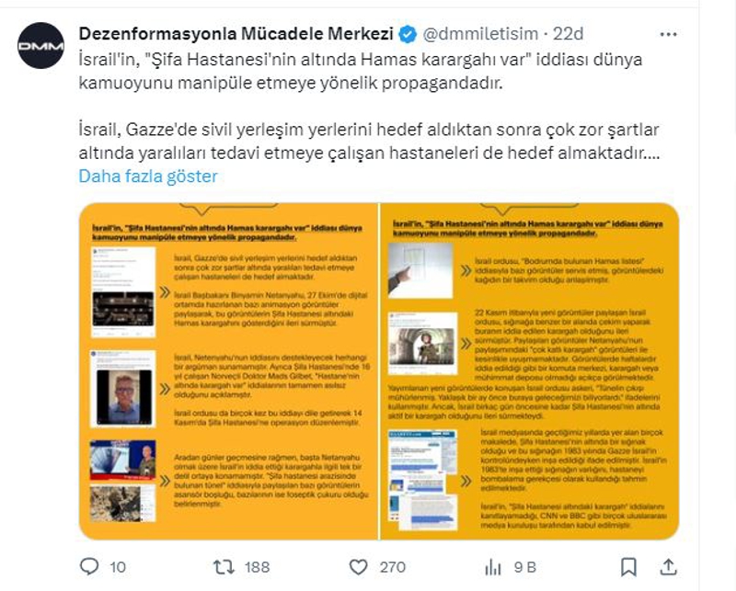Click the 270 likes count

pyautogui.click(x=393, y=567)
